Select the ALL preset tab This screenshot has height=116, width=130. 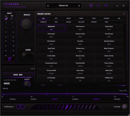coord(43,18)
